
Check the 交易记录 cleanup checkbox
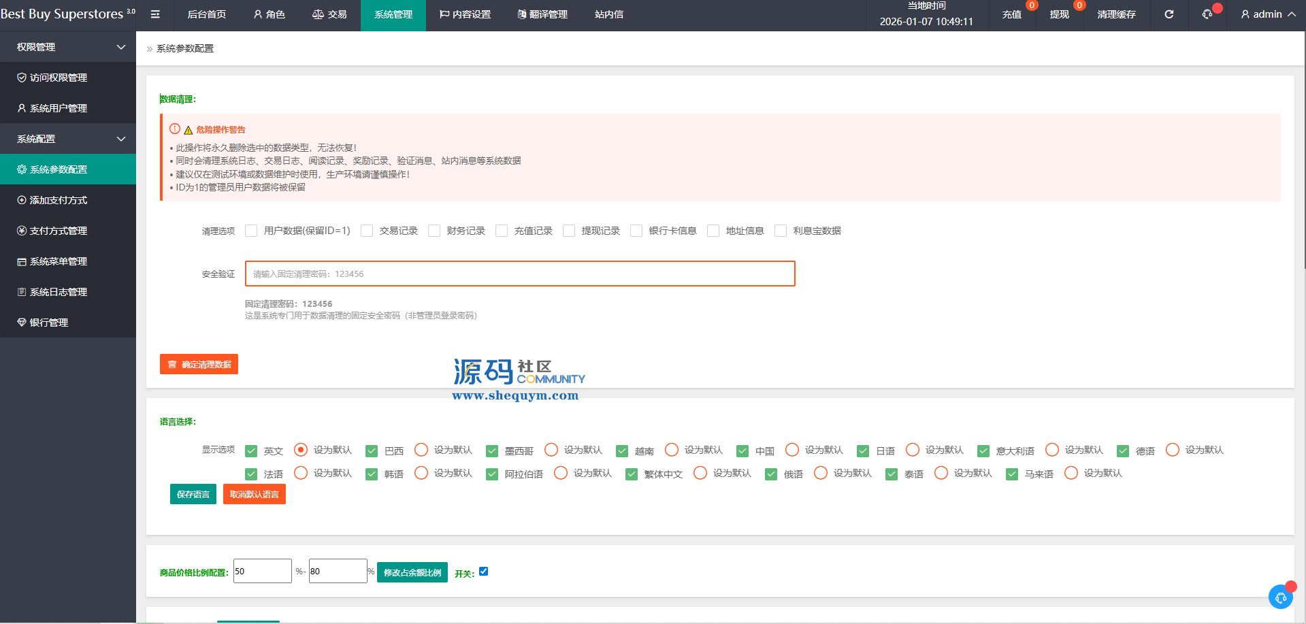click(367, 231)
